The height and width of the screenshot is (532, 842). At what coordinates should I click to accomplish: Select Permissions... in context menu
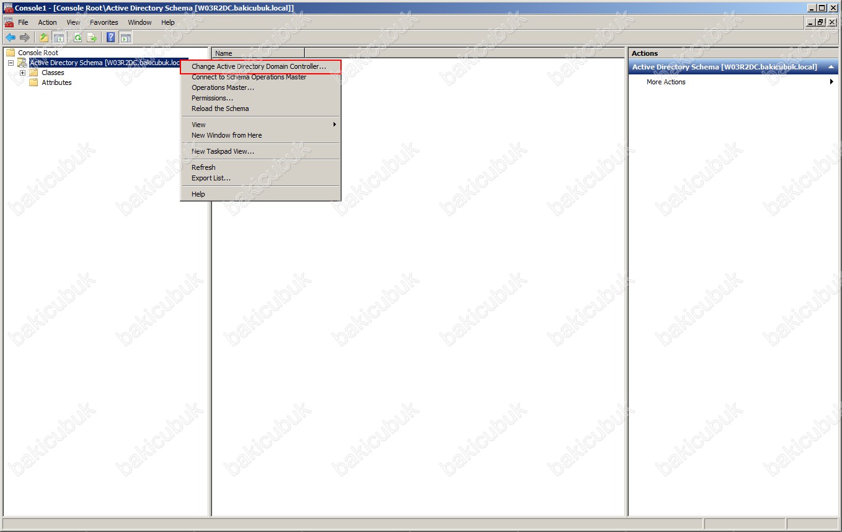pos(260,98)
